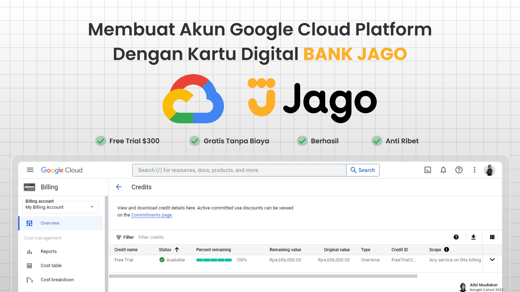520x292 pixels.
Task: Open credits table help icon
Action: [456, 237]
